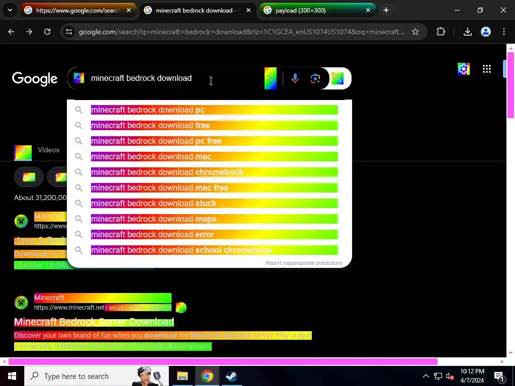The image size is (515, 386).
Task: Choose suggestion 'minecraft bedrock download pc free'
Action: [209, 141]
